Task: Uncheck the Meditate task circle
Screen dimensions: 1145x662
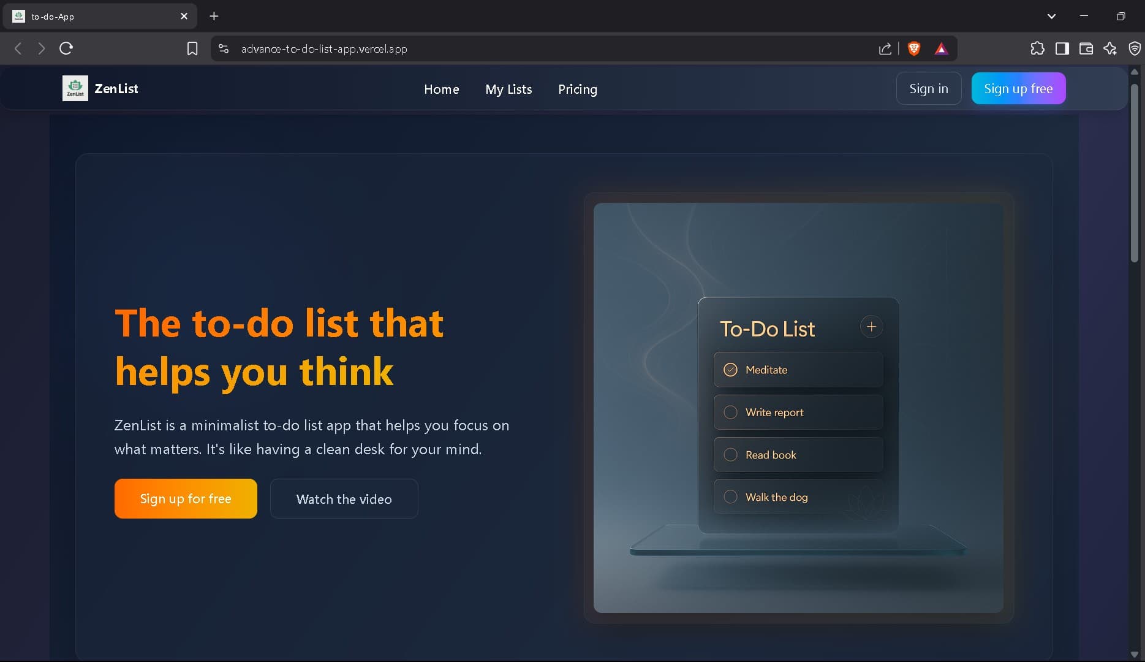Action: pyautogui.click(x=730, y=370)
